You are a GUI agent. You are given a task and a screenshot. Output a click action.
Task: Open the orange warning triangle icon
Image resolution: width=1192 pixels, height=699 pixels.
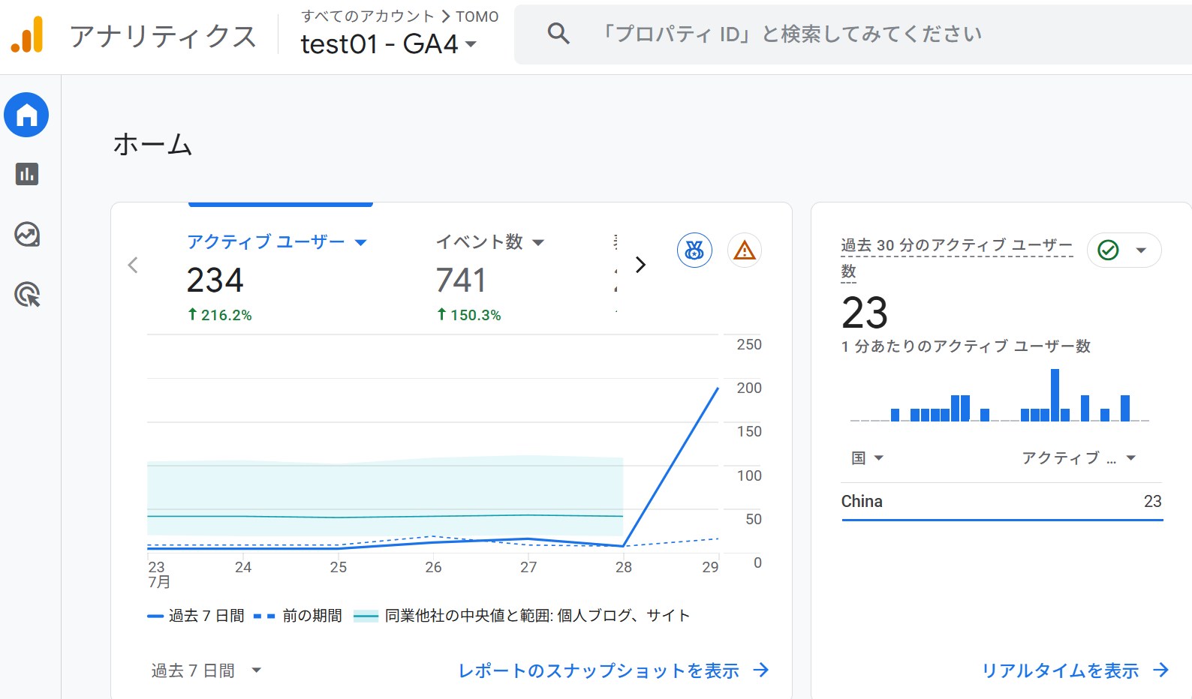(744, 250)
